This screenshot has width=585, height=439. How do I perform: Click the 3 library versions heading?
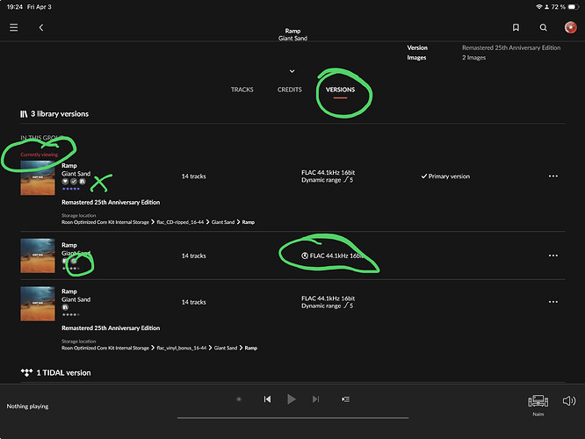[x=60, y=114]
